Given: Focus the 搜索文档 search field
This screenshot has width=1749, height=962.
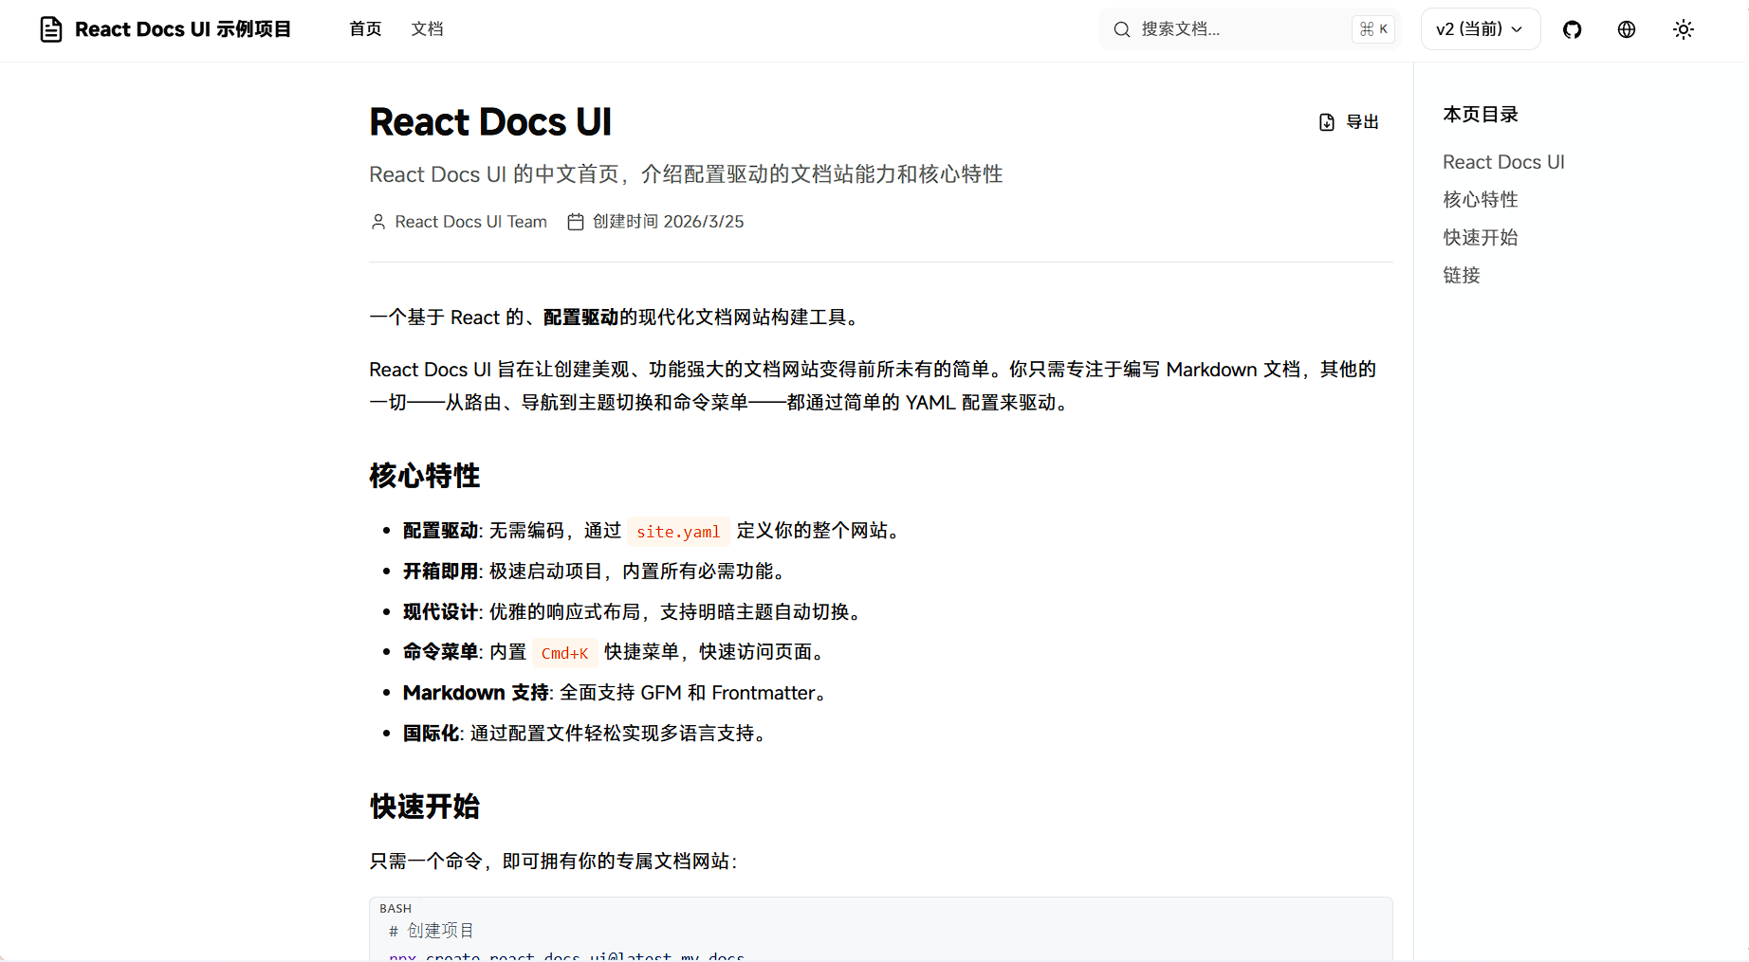Looking at the screenshot, I should coord(1250,29).
